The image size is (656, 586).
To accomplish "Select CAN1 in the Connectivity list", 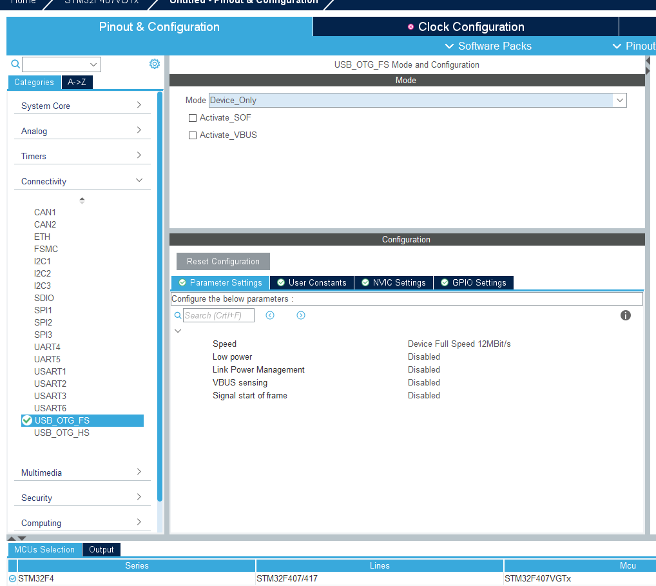I will pyautogui.click(x=44, y=212).
